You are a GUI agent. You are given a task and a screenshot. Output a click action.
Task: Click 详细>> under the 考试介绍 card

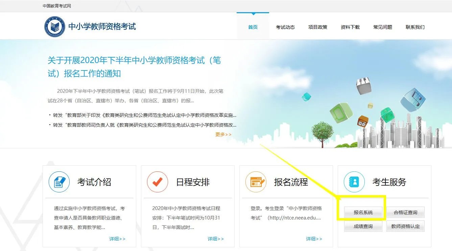117,239
